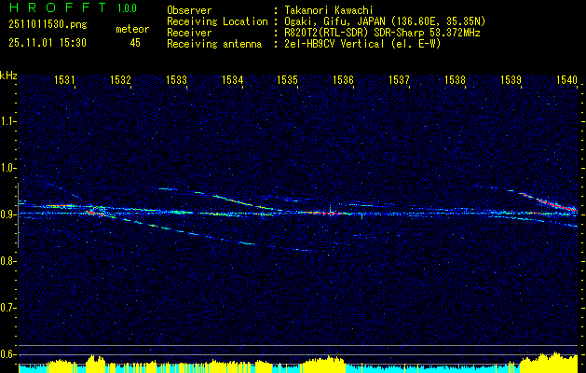
Task: Select the version number 1.0.0
Action: [x=127, y=8]
